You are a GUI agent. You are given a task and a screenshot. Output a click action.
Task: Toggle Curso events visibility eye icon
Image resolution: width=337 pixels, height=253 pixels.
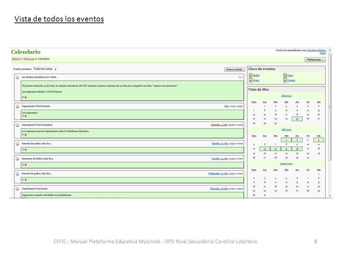point(285,75)
